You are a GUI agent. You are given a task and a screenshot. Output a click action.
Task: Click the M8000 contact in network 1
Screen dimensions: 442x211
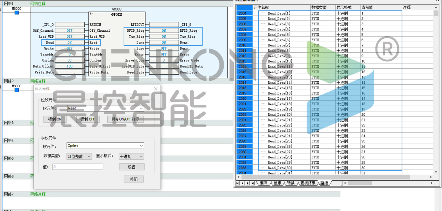tap(16, 13)
